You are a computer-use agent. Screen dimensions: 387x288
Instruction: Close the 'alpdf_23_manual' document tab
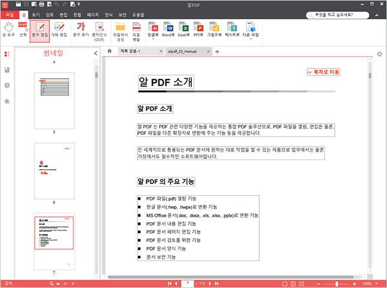pyautogui.click(x=208, y=52)
